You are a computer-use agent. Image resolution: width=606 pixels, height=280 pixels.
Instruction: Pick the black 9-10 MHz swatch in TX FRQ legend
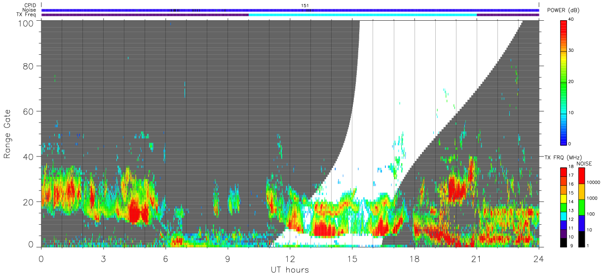point(564,242)
